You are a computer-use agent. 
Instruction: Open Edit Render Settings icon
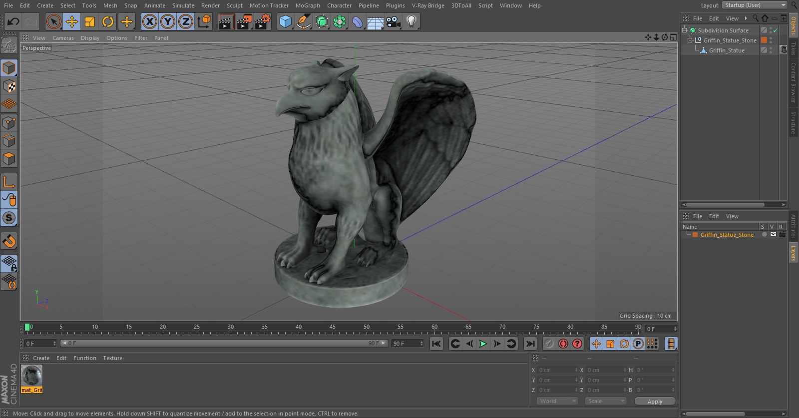pyautogui.click(x=262, y=21)
